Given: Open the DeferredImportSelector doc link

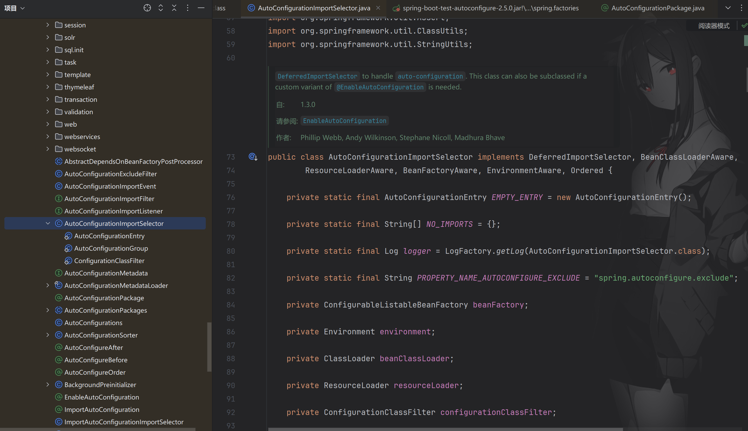Looking at the screenshot, I should click(x=317, y=76).
